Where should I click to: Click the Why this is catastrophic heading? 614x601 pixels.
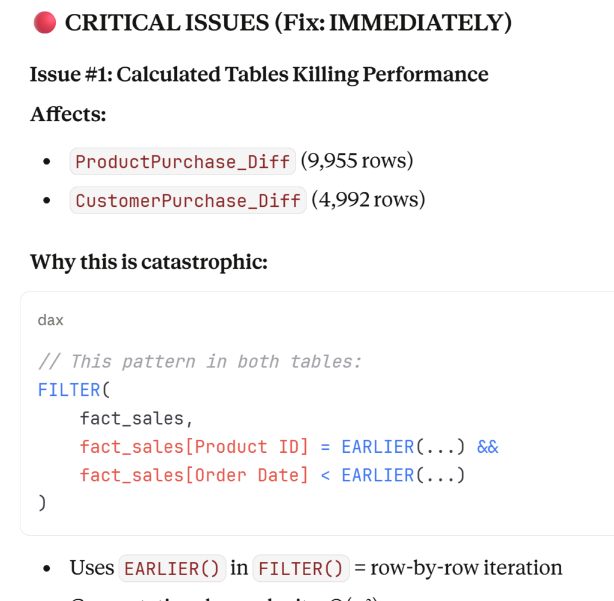coord(149,262)
